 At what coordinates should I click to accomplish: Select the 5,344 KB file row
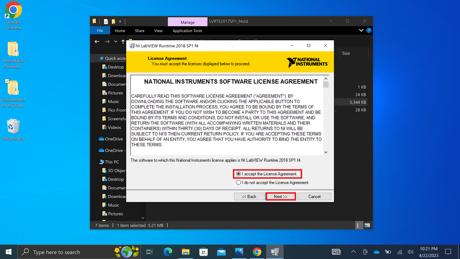pyautogui.click(x=351, y=102)
